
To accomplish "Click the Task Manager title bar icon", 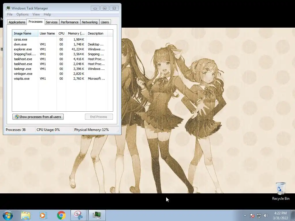I will pos(8,8).
